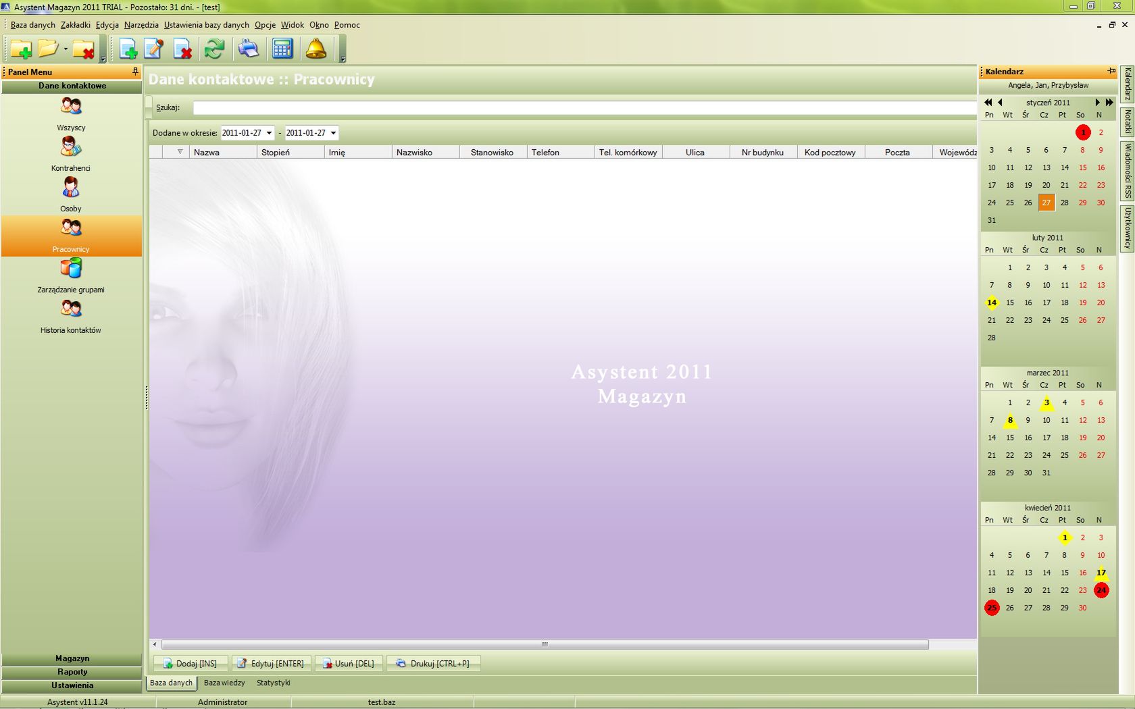Expand the Magazyn panel section
The height and width of the screenshot is (709, 1135).
coord(72,658)
